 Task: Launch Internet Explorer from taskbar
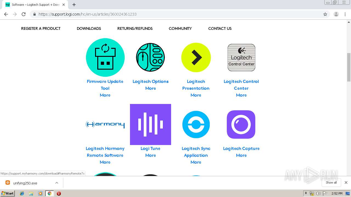tap(22, 193)
